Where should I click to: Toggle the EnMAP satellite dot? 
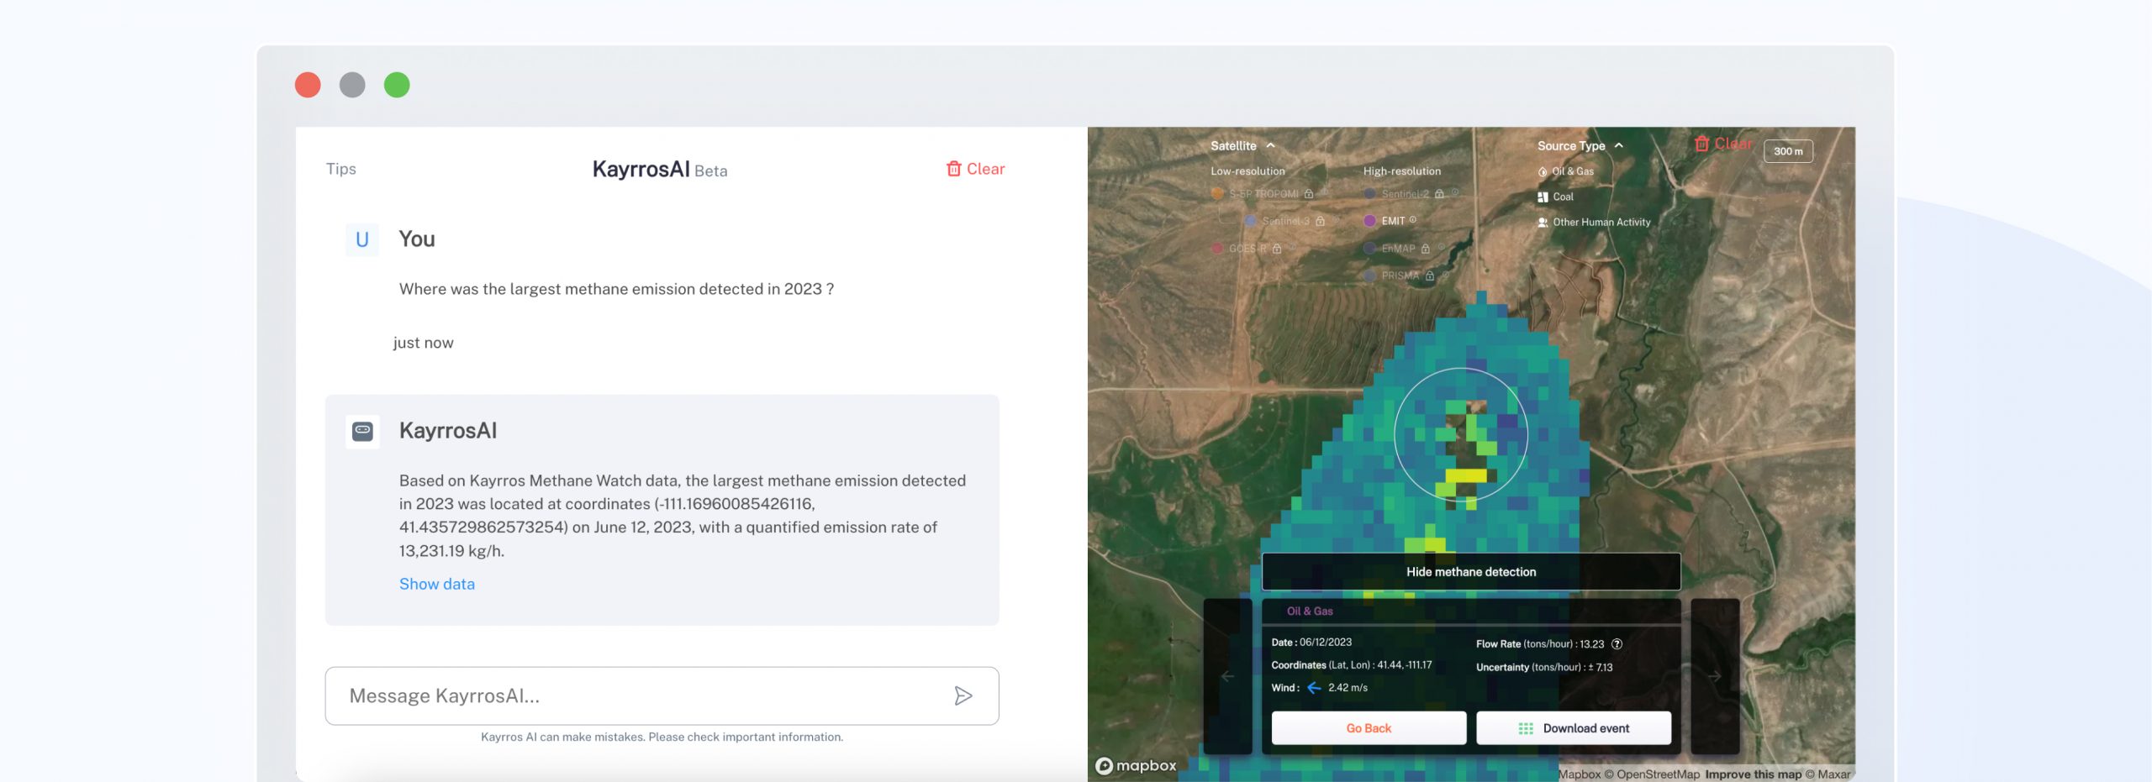1369,249
